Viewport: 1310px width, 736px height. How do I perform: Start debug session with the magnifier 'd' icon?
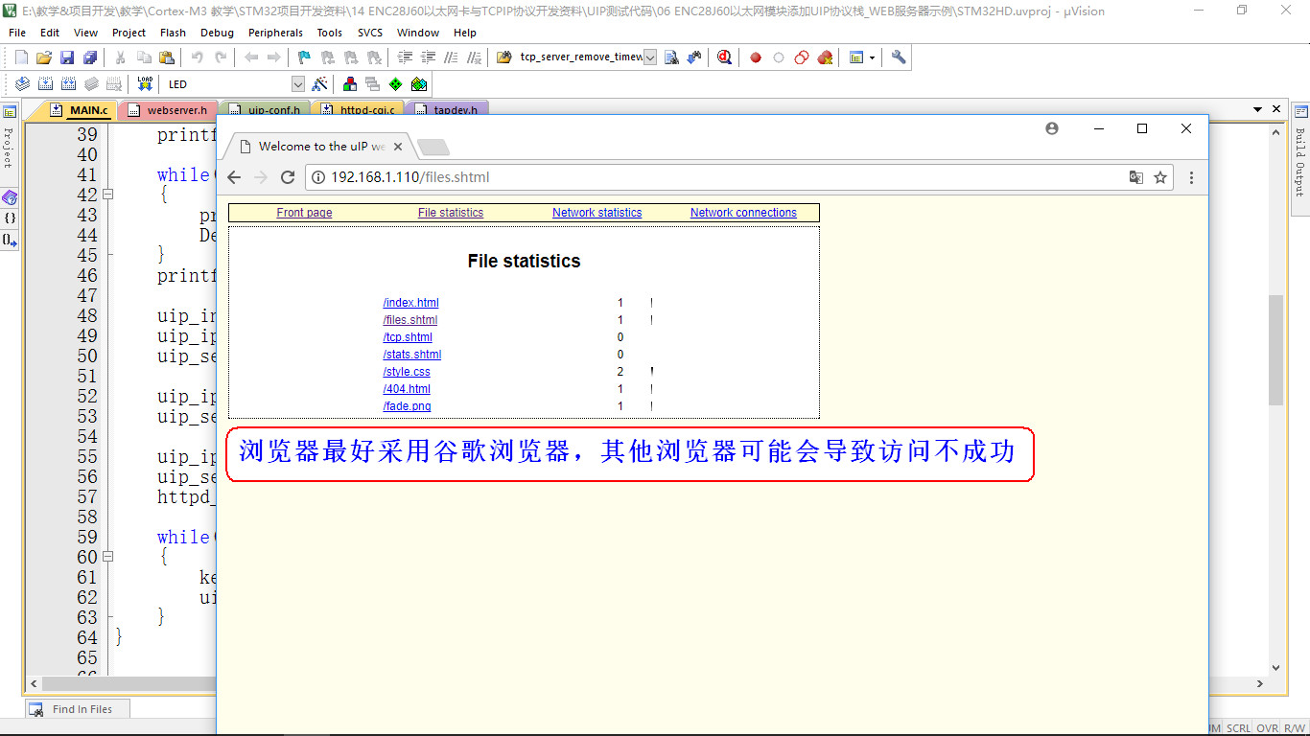[x=724, y=57]
